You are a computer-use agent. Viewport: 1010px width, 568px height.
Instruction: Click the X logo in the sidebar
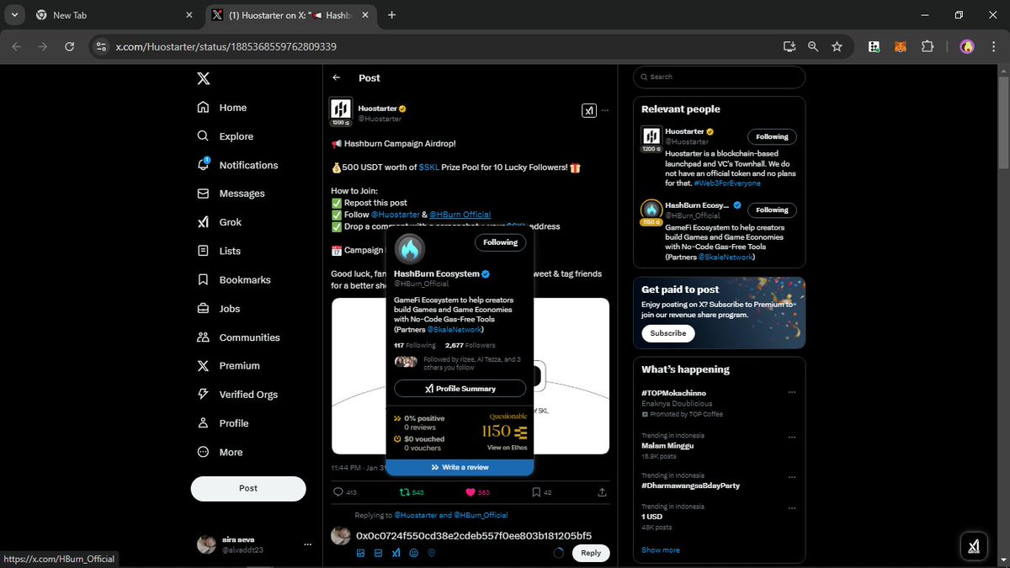click(203, 78)
